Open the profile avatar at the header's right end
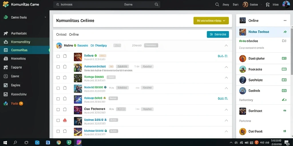This screenshot has height=146, width=293. [x=286, y=5]
